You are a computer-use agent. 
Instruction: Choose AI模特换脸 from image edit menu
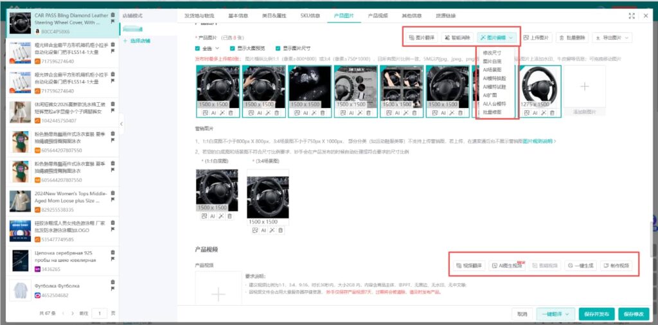click(494, 78)
